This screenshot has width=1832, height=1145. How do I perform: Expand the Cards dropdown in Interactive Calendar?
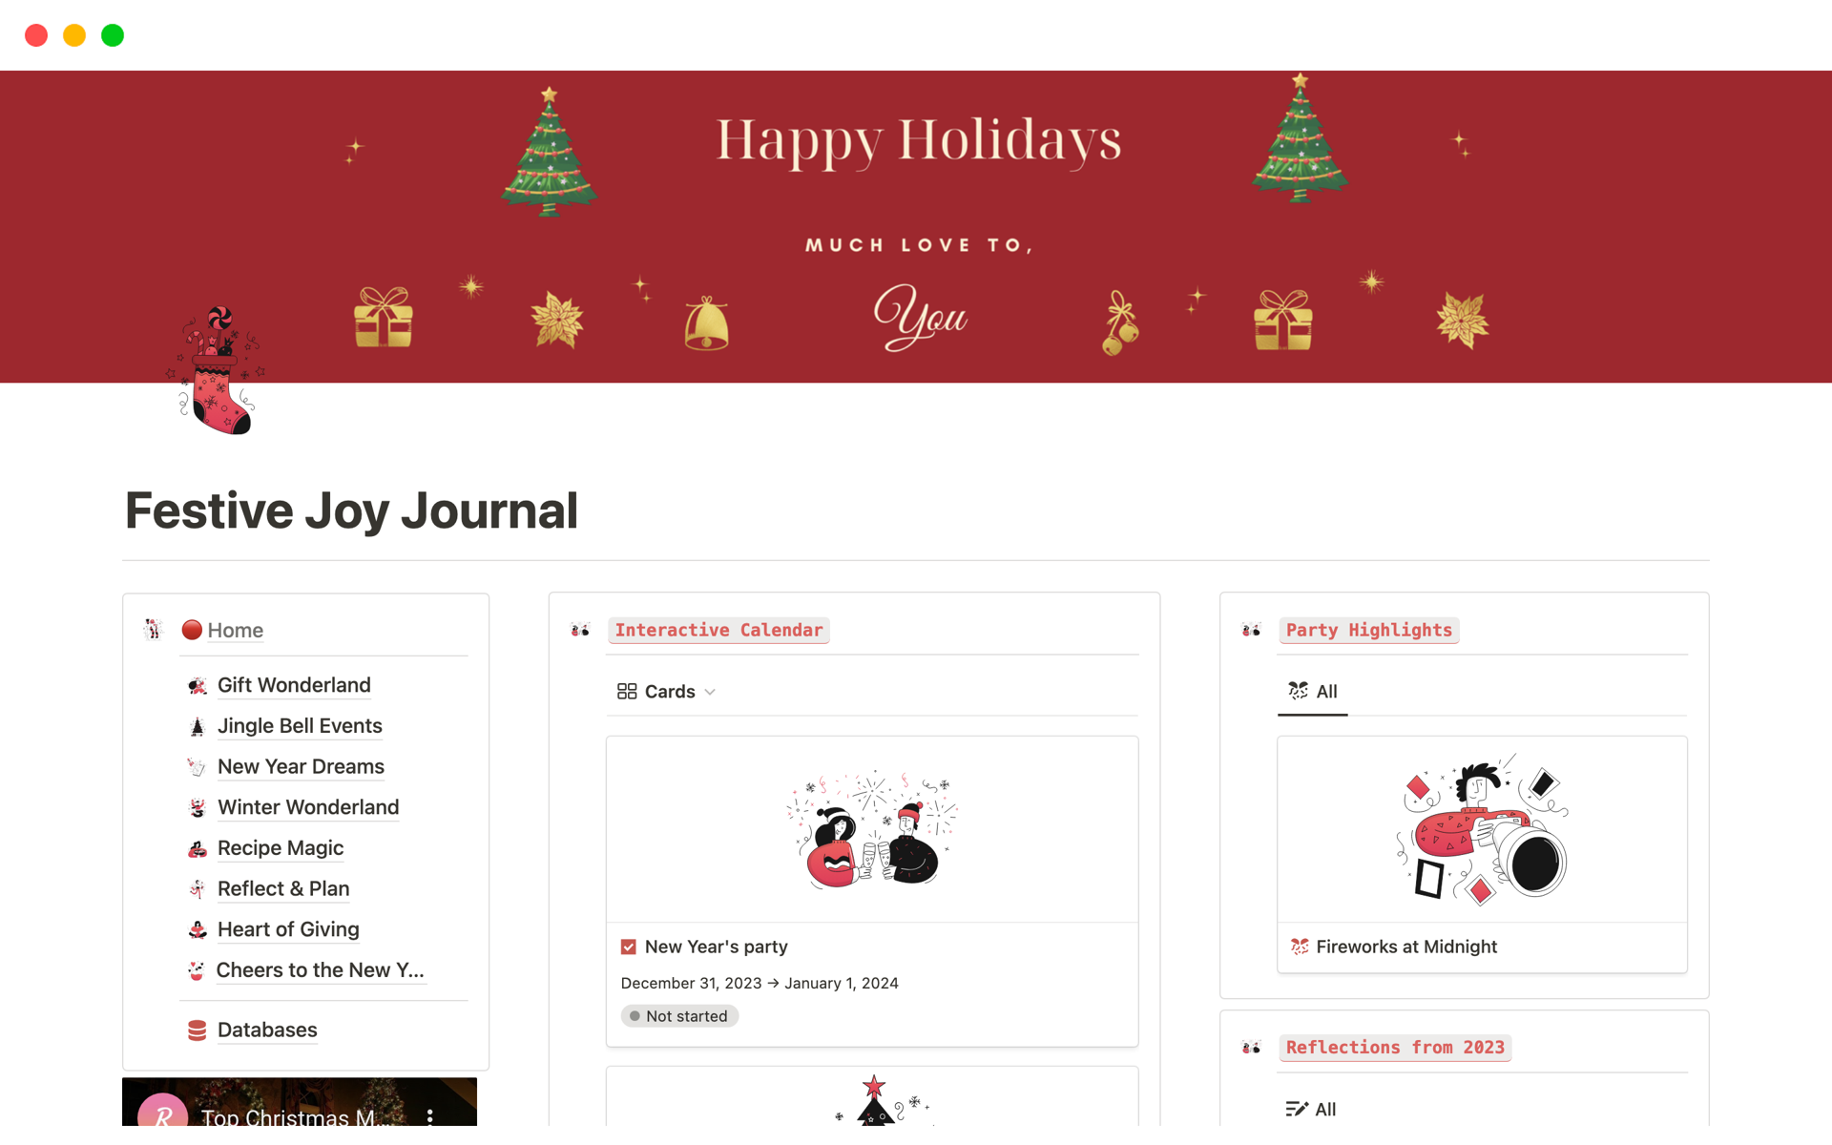(x=706, y=691)
